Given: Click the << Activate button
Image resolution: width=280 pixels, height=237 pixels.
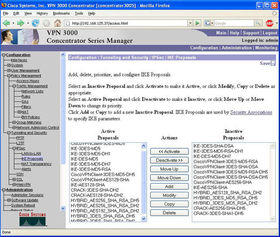Looking at the screenshot, I should (169, 152).
